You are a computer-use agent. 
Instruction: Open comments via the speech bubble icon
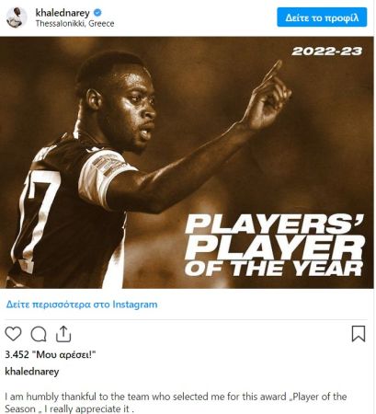pos(39,334)
